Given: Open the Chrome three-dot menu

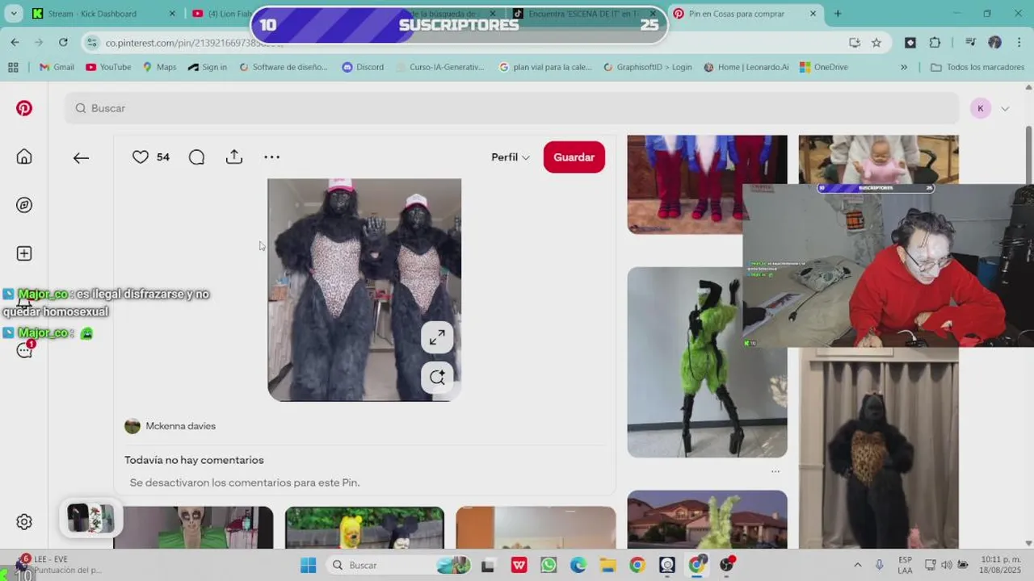Looking at the screenshot, I should point(1019,43).
